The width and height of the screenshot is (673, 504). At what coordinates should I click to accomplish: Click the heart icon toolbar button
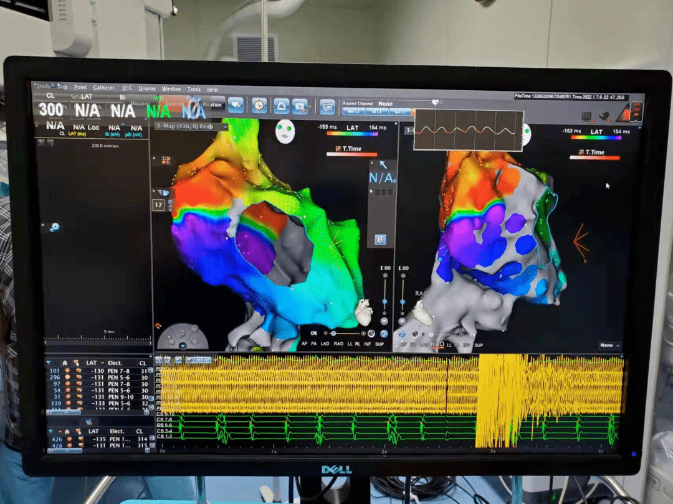(236, 106)
